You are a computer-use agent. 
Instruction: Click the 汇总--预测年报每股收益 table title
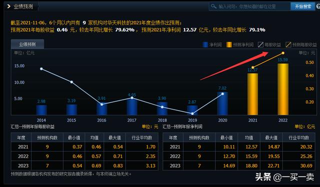point(32,127)
